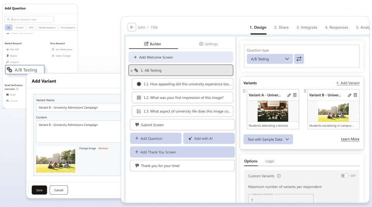Viewport: 372px width, 207px height.
Task: Select the Logic tab
Action: click(x=270, y=161)
